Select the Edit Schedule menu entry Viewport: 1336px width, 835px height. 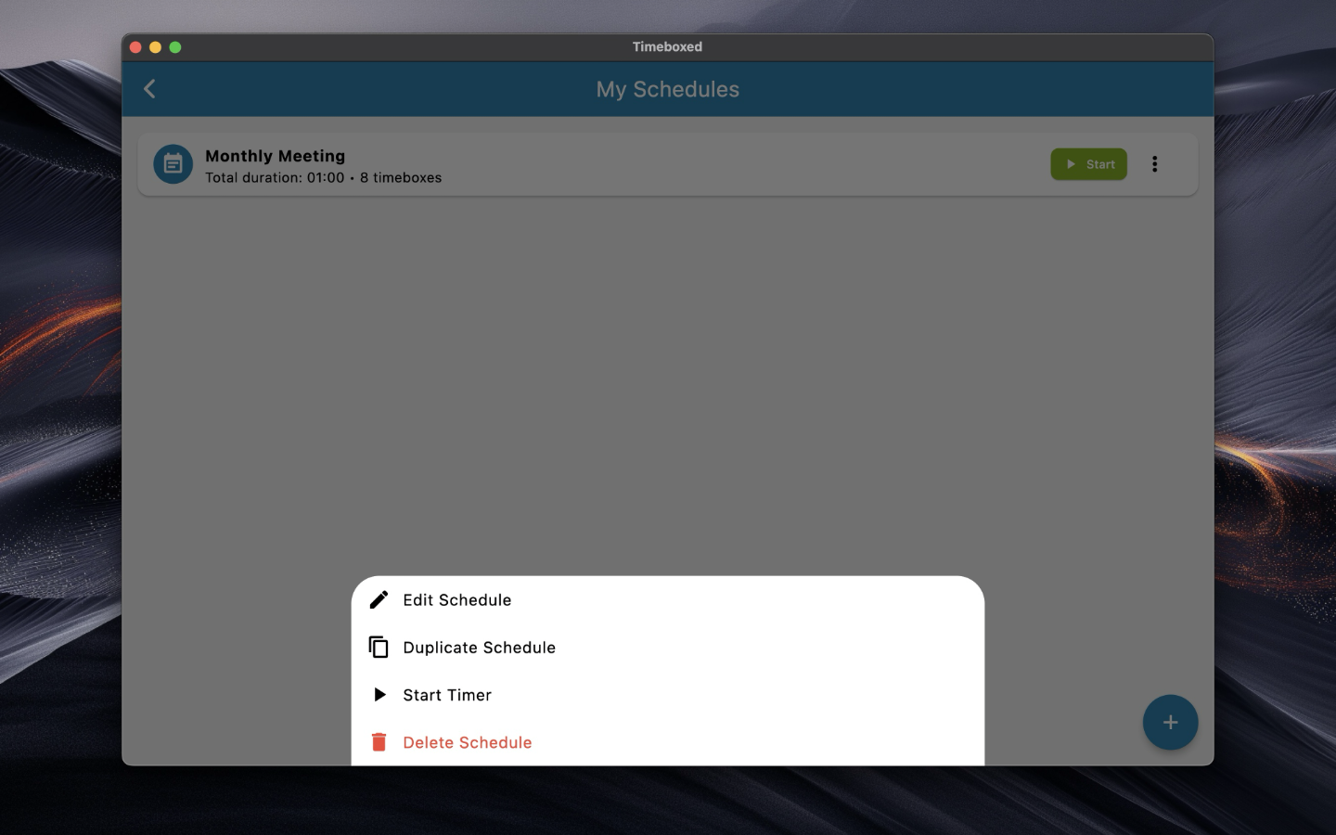point(457,600)
